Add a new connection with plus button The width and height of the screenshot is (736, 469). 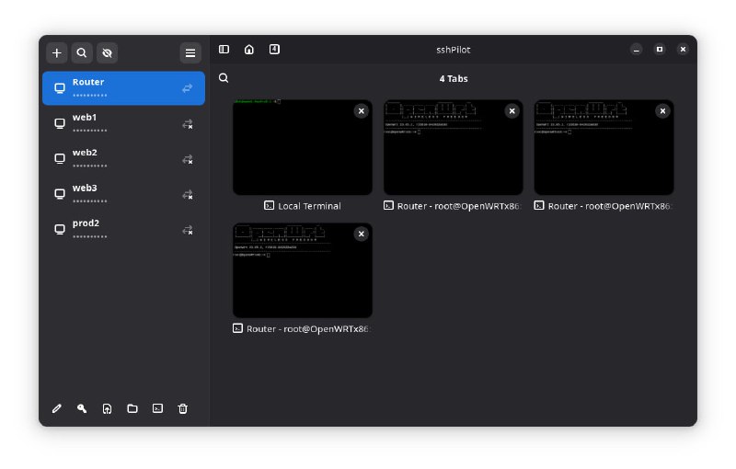pyautogui.click(x=57, y=53)
